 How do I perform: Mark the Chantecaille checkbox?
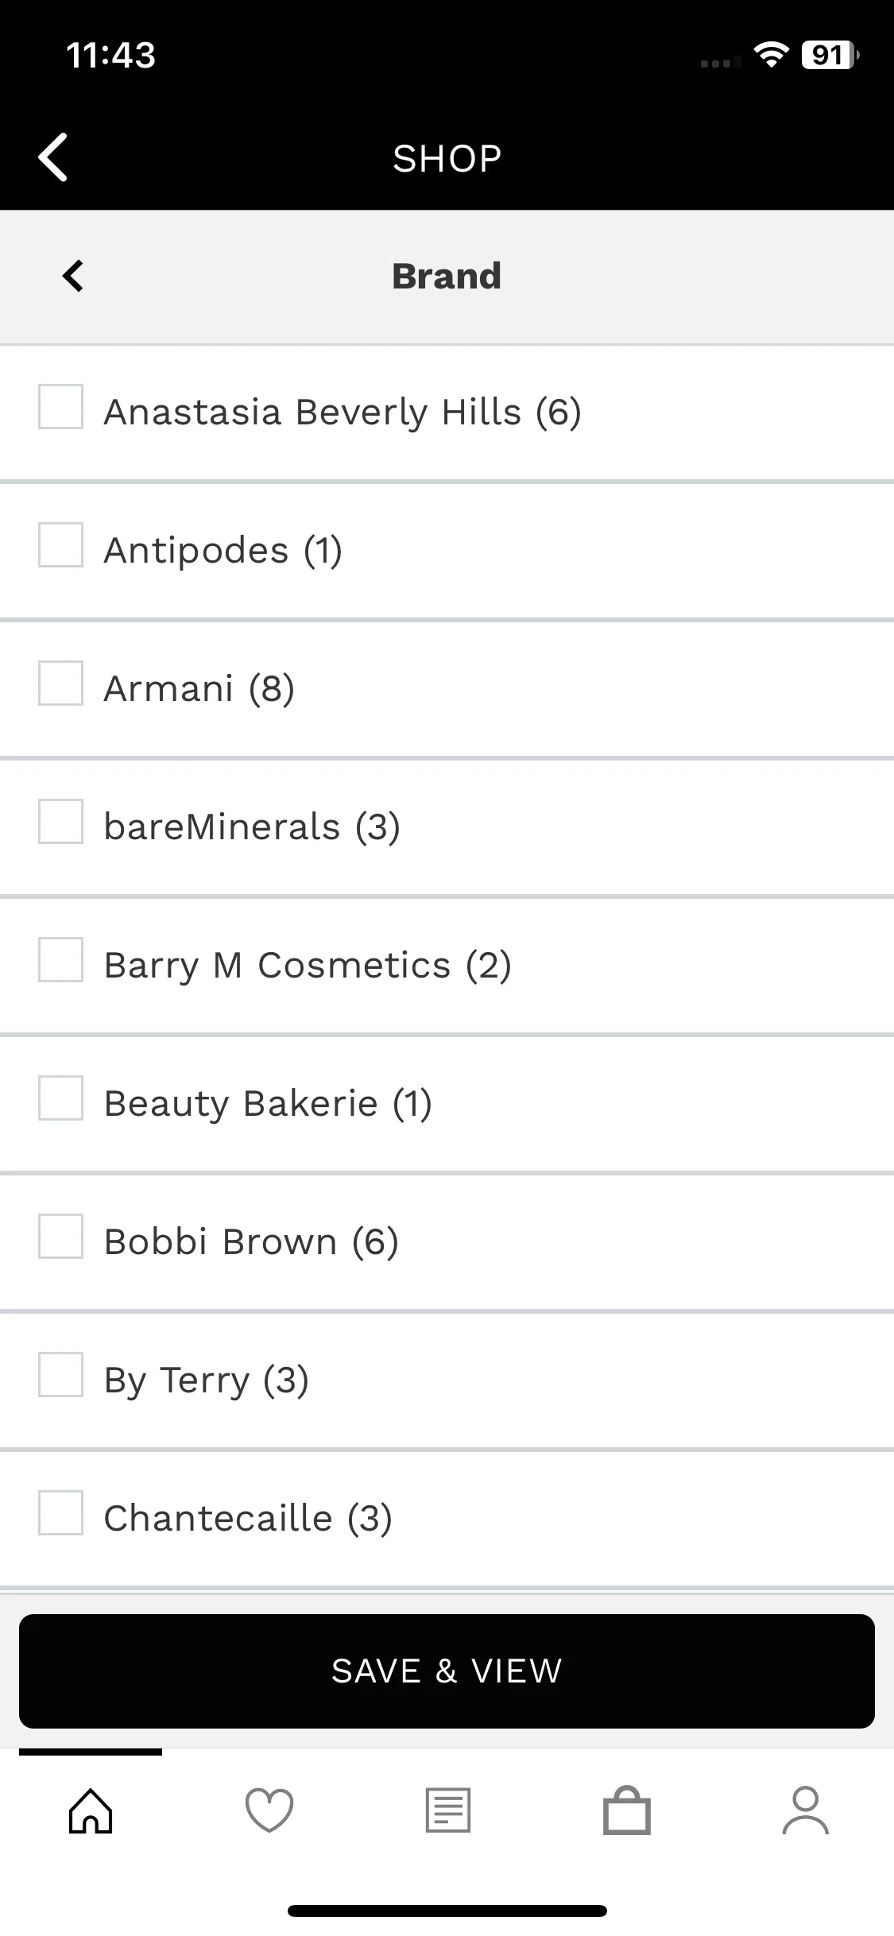click(x=61, y=1513)
